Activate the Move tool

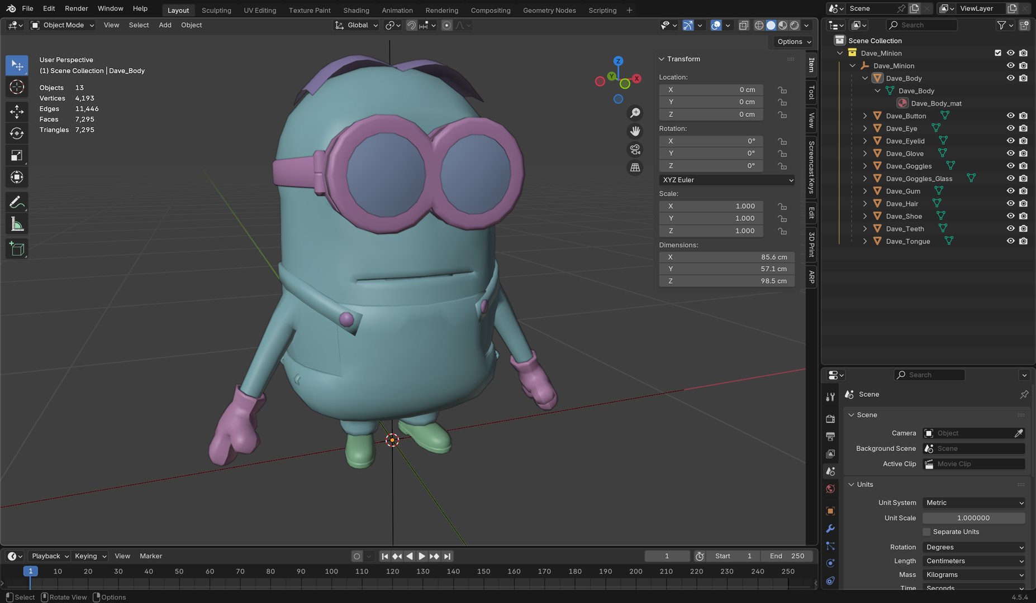coord(17,112)
